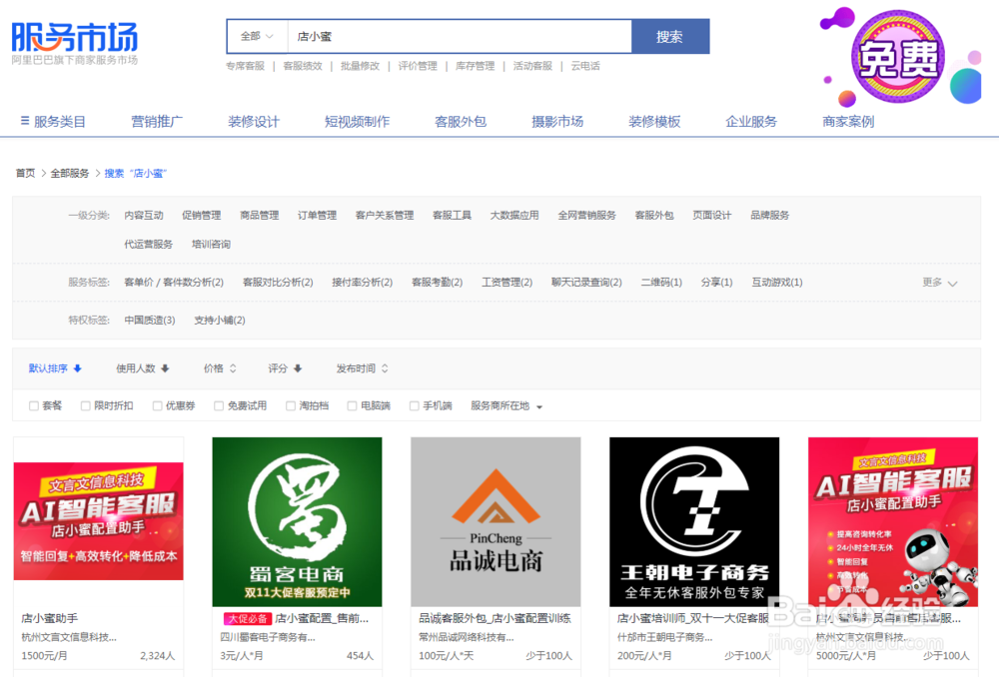Open the 蜀客电商 product thumbnail
The image size is (999, 677).
[297, 521]
